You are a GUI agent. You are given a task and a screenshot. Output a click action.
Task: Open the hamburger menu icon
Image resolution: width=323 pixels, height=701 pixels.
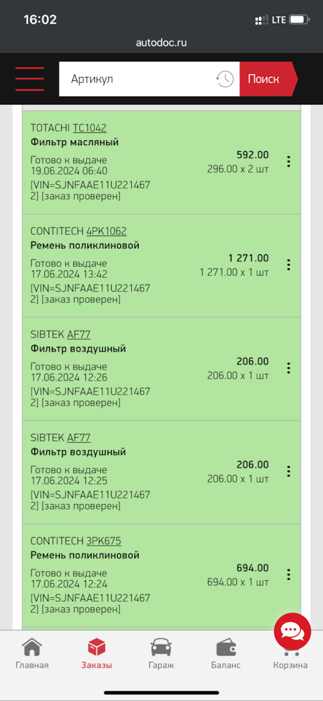click(30, 79)
